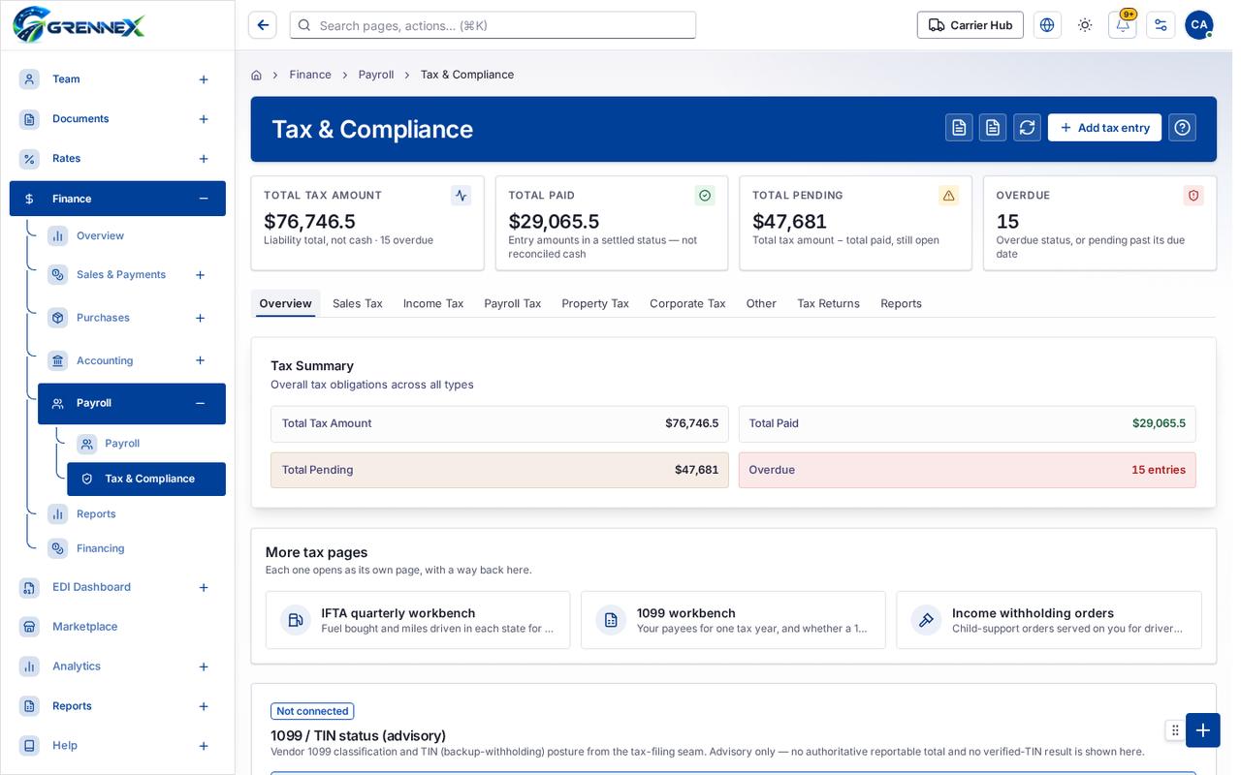Collapse the Payroll submenu

pos(200,403)
